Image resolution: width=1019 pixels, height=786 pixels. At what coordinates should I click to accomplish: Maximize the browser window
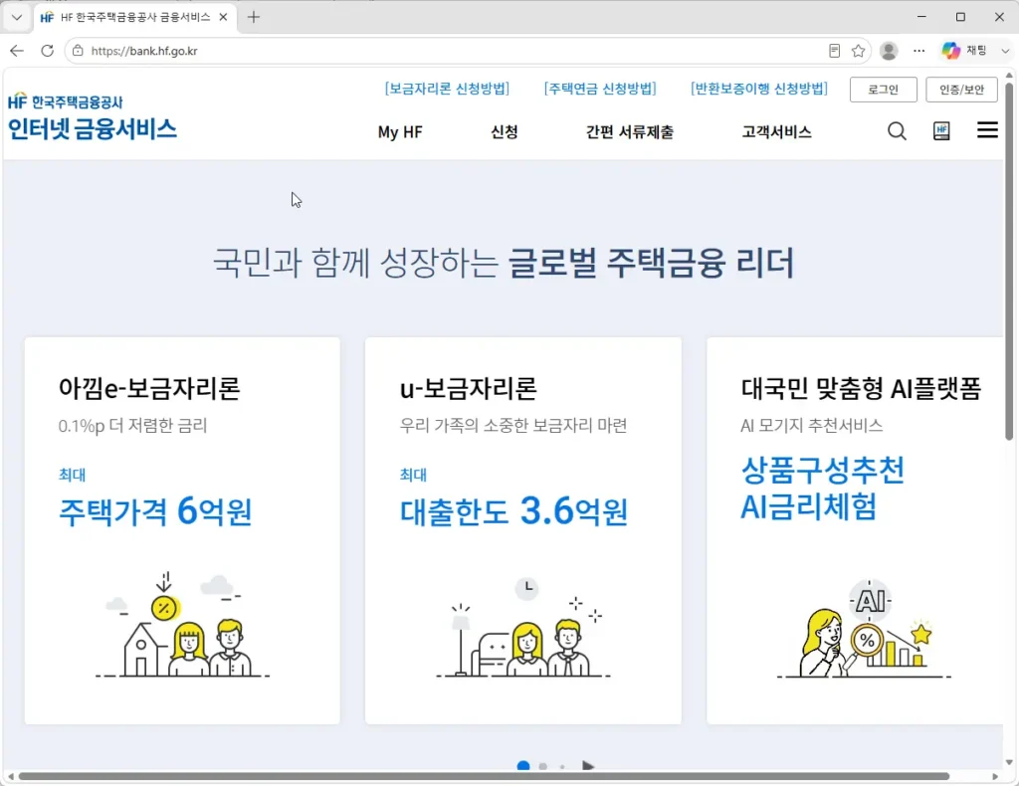pyautogui.click(x=960, y=17)
